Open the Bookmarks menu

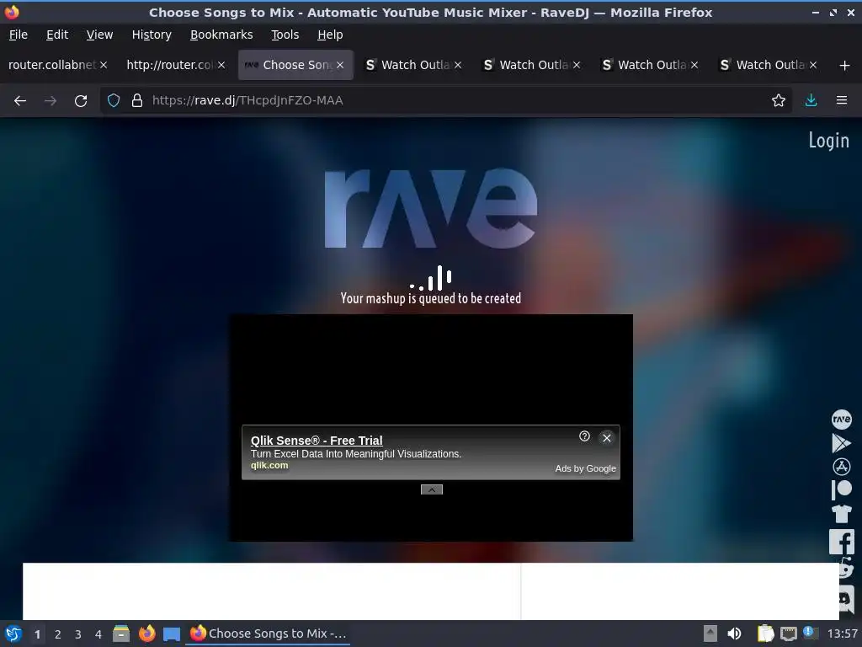(221, 35)
